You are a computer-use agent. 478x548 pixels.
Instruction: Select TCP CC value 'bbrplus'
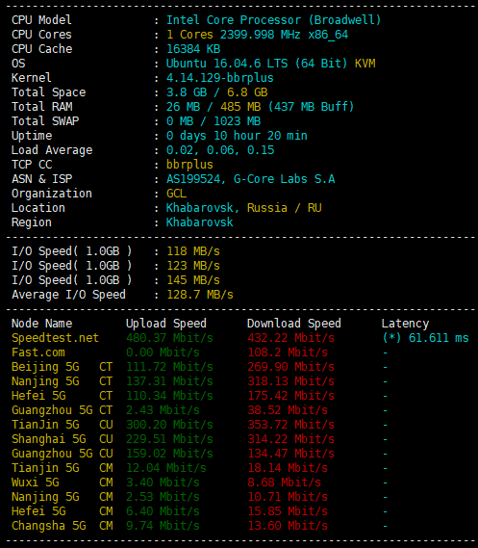pyautogui.click(x=189, y=165)
